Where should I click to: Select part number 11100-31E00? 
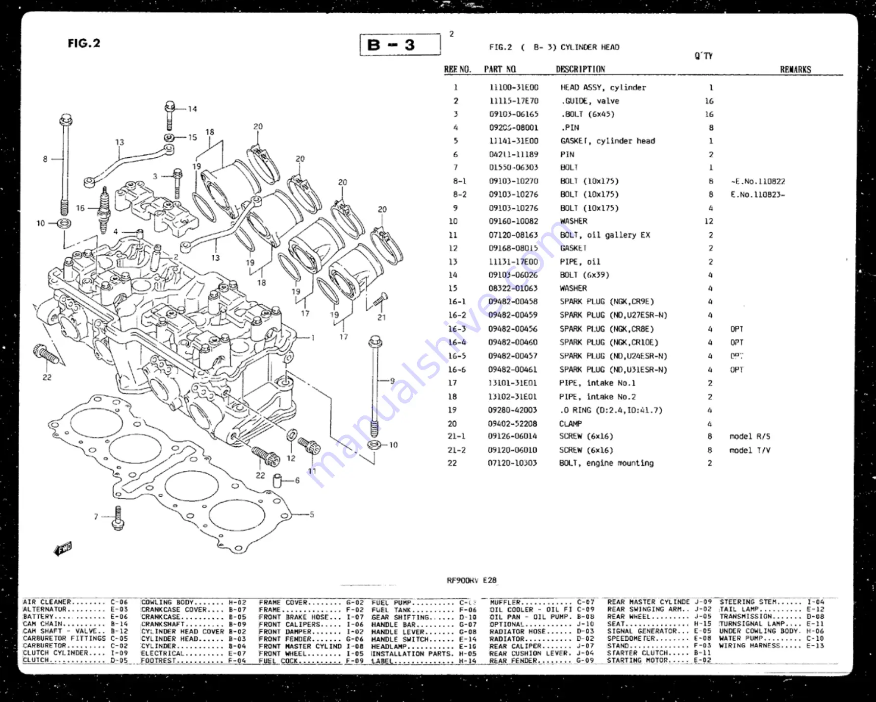[x=514, y=87]
